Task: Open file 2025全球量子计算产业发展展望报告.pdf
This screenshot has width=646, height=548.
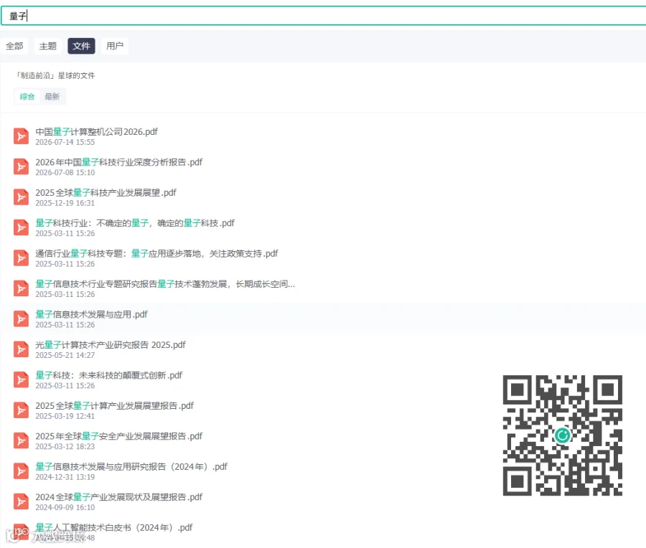Action: pos(115,406)
